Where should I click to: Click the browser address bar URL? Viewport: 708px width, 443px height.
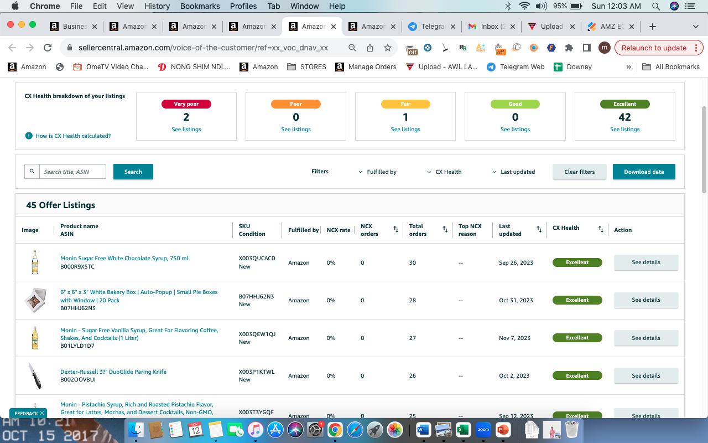coord(203,48)
